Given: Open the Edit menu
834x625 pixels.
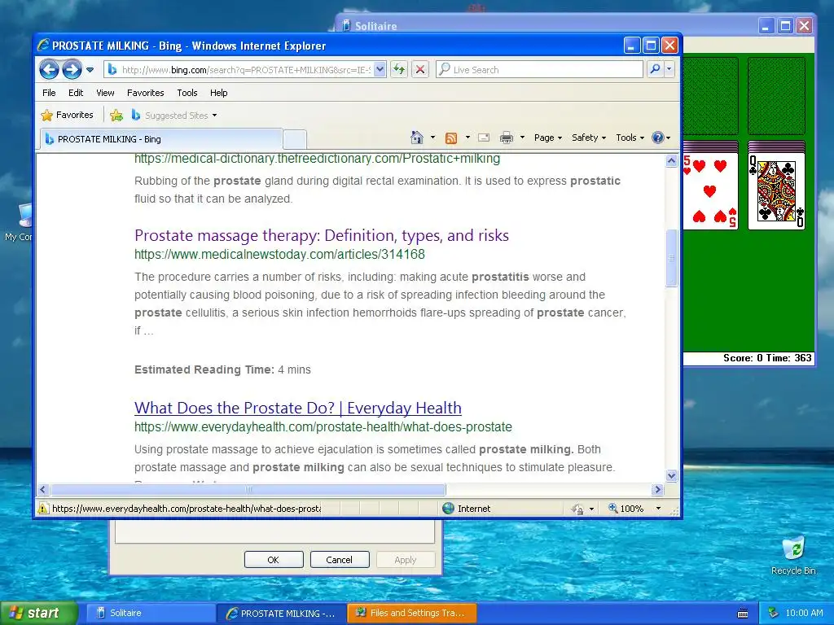Looking at the screenshot, I should pos(76,93).
